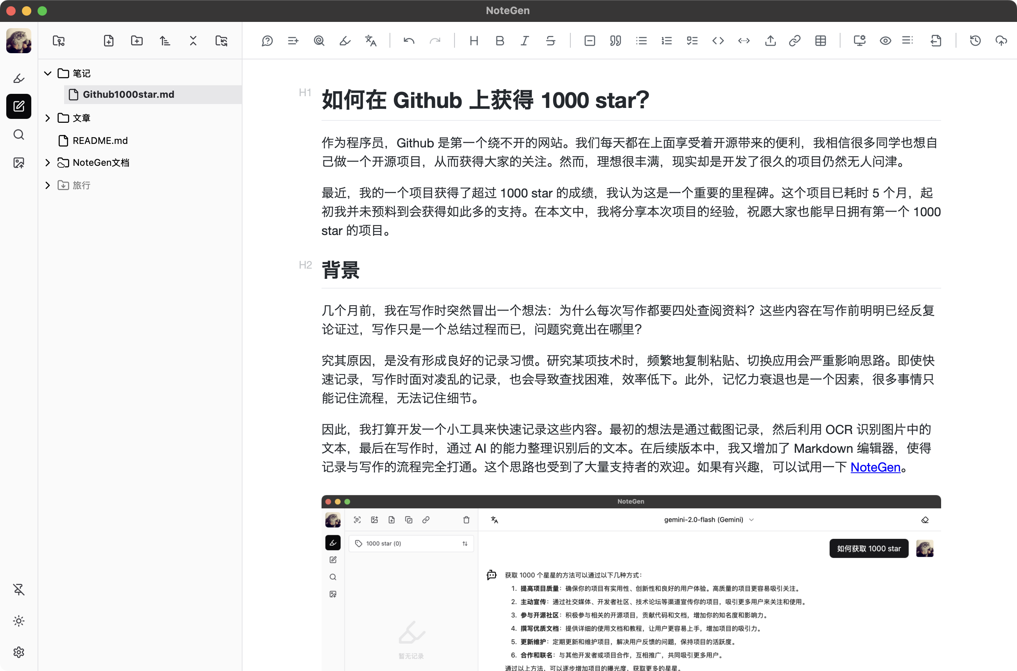This screenshot has height=671, width=1017.
Task: Toggle the preview mode eye icon
Action: [885, 41]
